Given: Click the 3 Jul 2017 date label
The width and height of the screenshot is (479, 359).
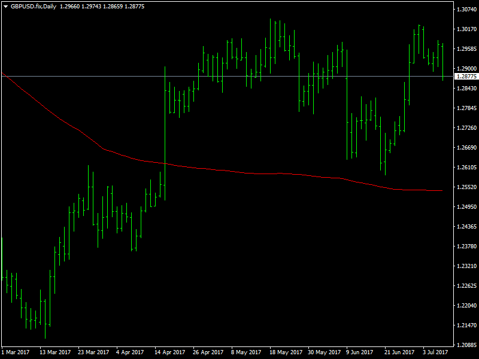Looking at the screenshot, I should [435, 352].
